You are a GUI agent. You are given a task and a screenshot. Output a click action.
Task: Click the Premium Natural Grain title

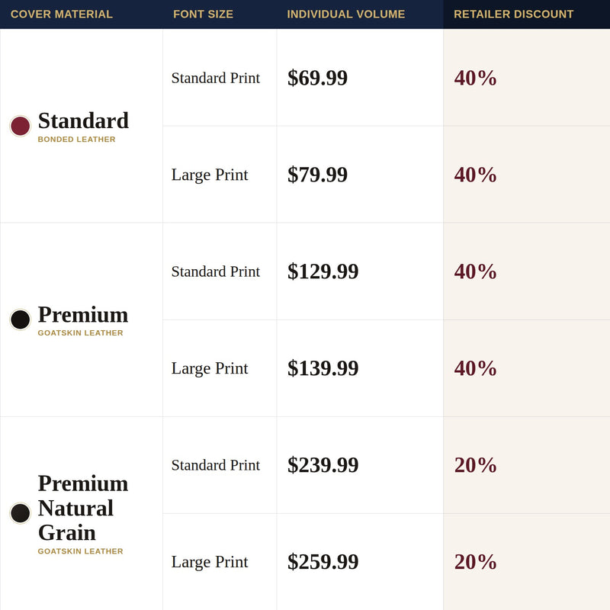point(83,508)
